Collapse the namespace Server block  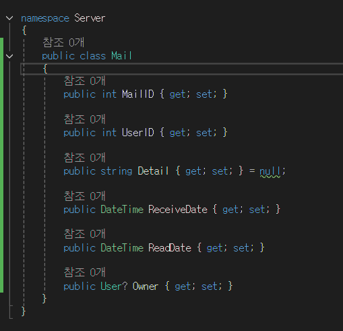9,18
